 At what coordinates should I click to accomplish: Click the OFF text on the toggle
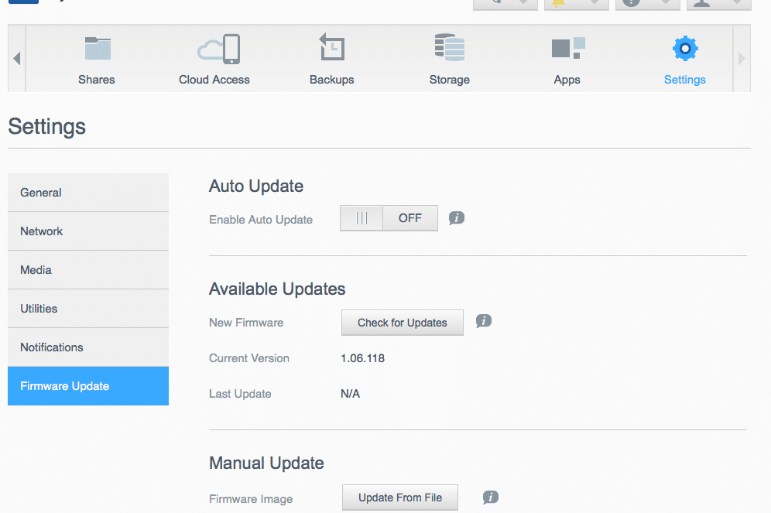pos(410,217)
